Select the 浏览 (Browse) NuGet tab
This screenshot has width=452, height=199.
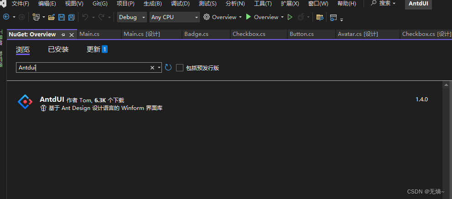coord(23,50)
